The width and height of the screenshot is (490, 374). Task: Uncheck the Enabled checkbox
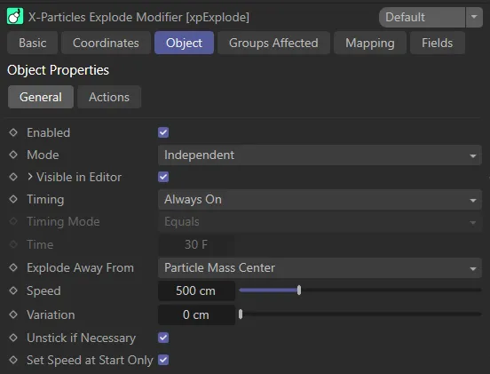pyautogui.click(x=163, y=132)
